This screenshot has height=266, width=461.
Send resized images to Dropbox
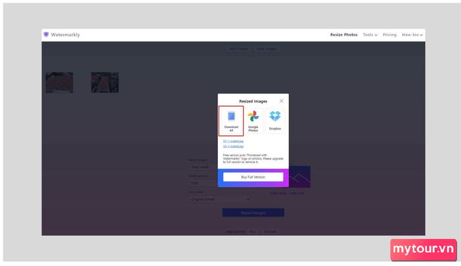[x=275, y=121]
